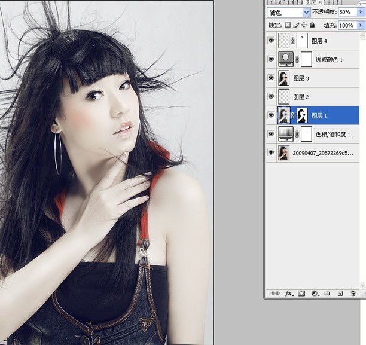The height and width of the screenshot is (345, 366).
Task: Lock image pixels with brush icon
Action: (296, 25)
